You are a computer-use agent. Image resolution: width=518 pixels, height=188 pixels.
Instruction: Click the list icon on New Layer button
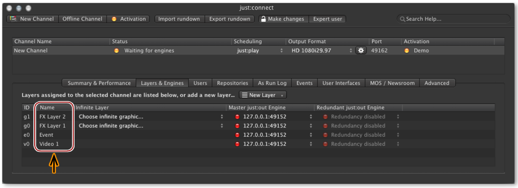pos(244,95)
